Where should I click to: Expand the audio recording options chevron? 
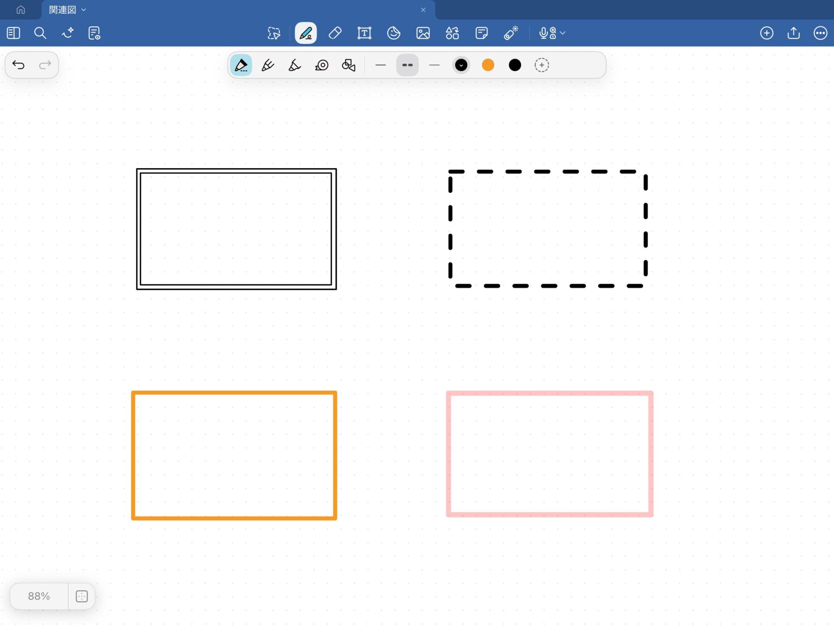563,33
